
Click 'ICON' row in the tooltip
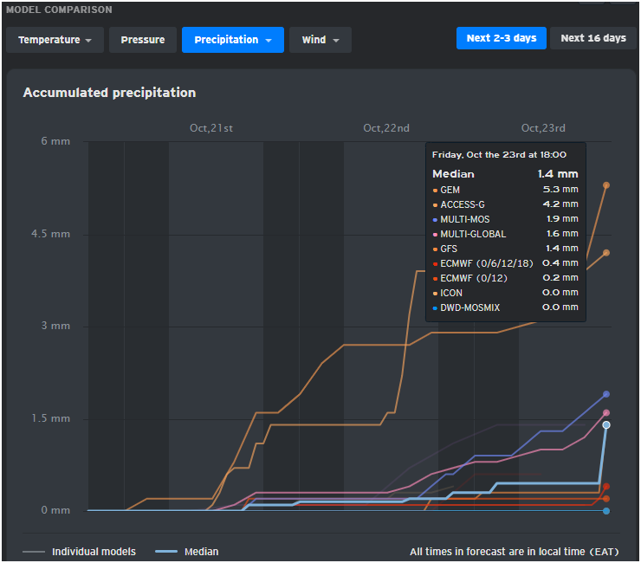505,293
